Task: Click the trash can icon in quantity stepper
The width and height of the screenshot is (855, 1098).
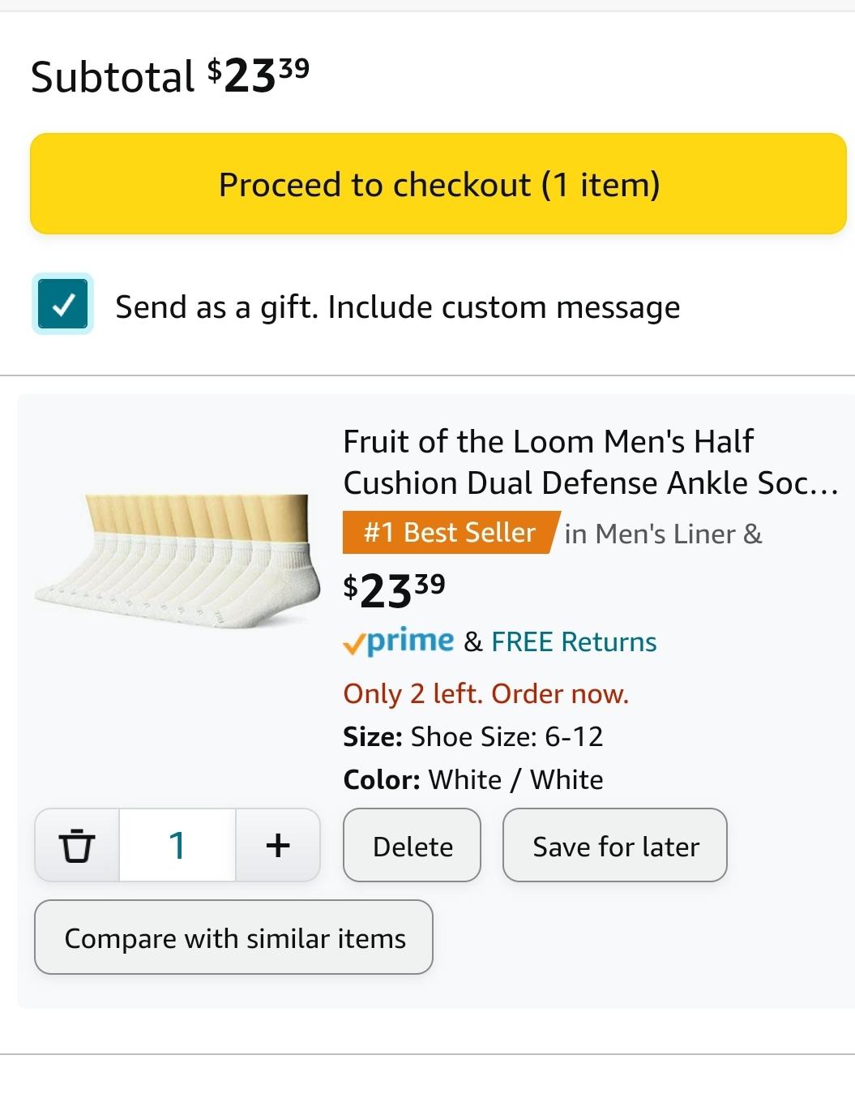Action: 77,845
